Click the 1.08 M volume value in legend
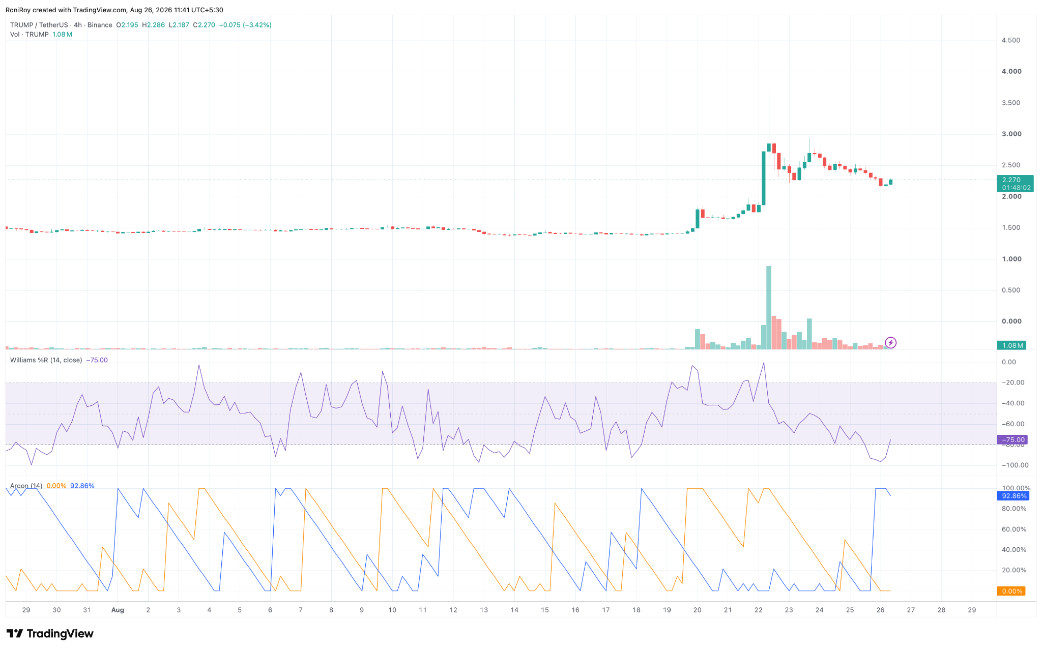Viewport: 1042px width, 650px height. click(x=62, y=35)
